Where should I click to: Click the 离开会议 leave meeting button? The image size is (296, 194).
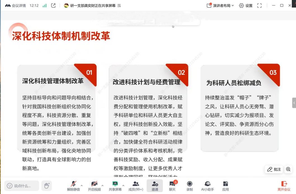[284, 186]
